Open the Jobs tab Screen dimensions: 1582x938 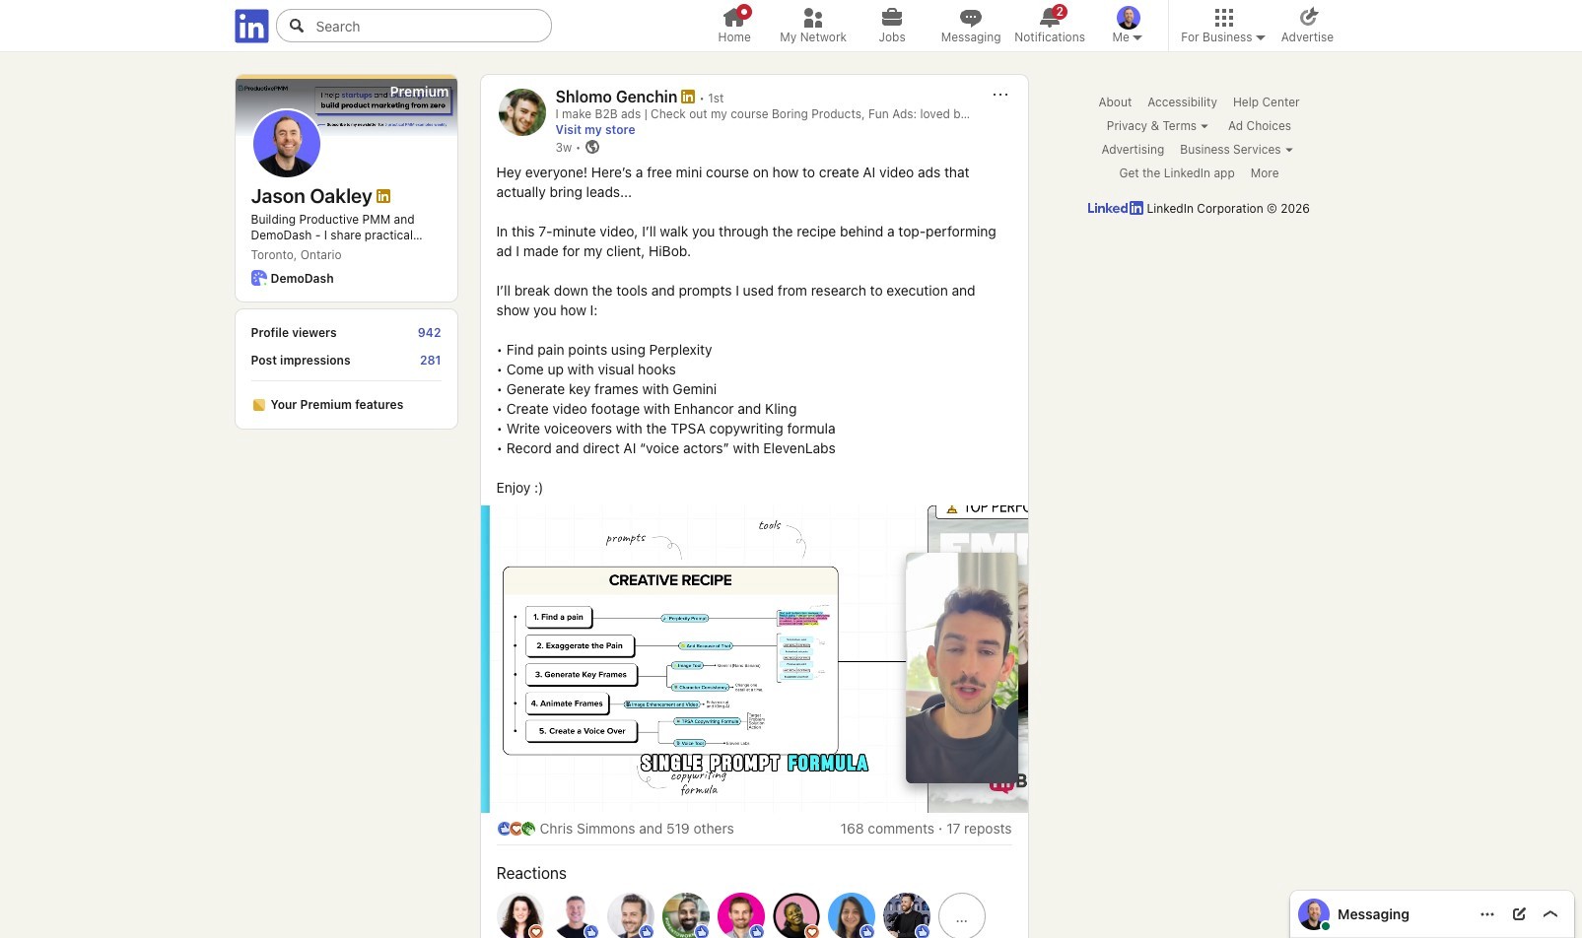point(892,26)
